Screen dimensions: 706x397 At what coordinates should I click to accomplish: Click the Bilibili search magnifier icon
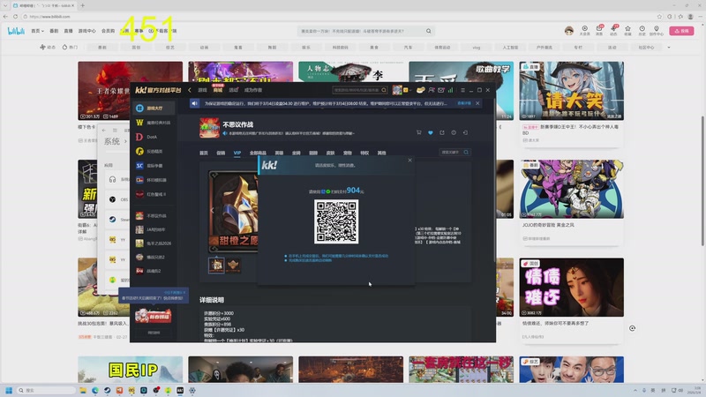(x=429, y=31)
